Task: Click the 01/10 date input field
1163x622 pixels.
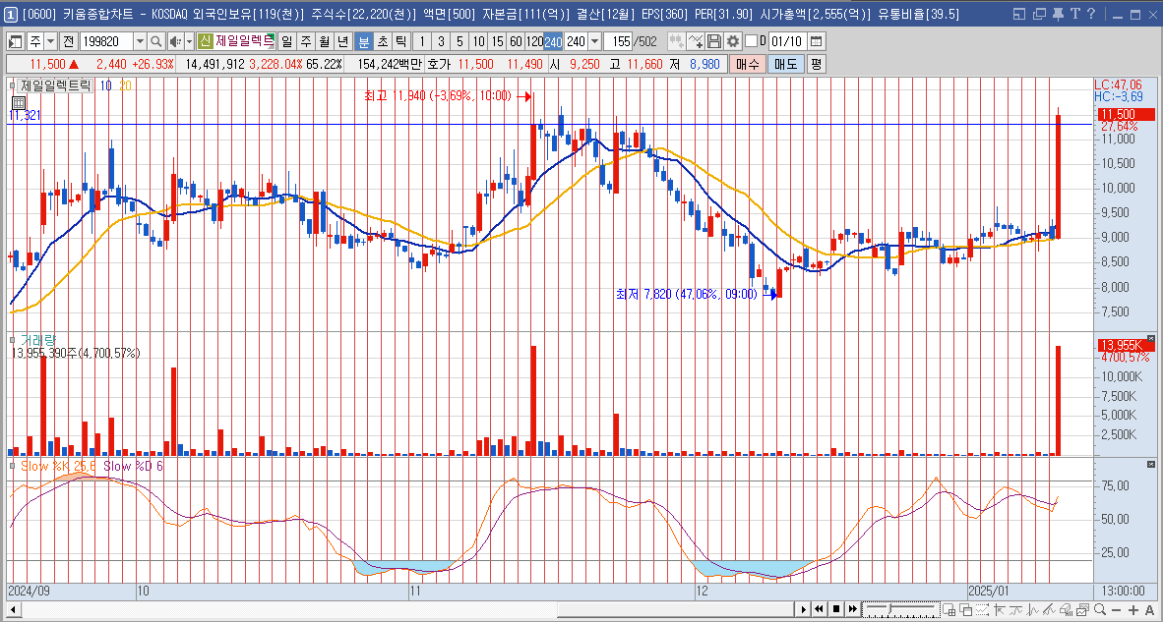Action: tap(787, 41)
